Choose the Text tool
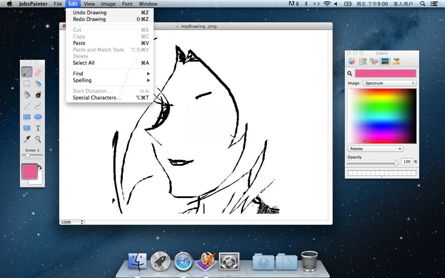Screen dimensions: 445x278 (38, 128)
